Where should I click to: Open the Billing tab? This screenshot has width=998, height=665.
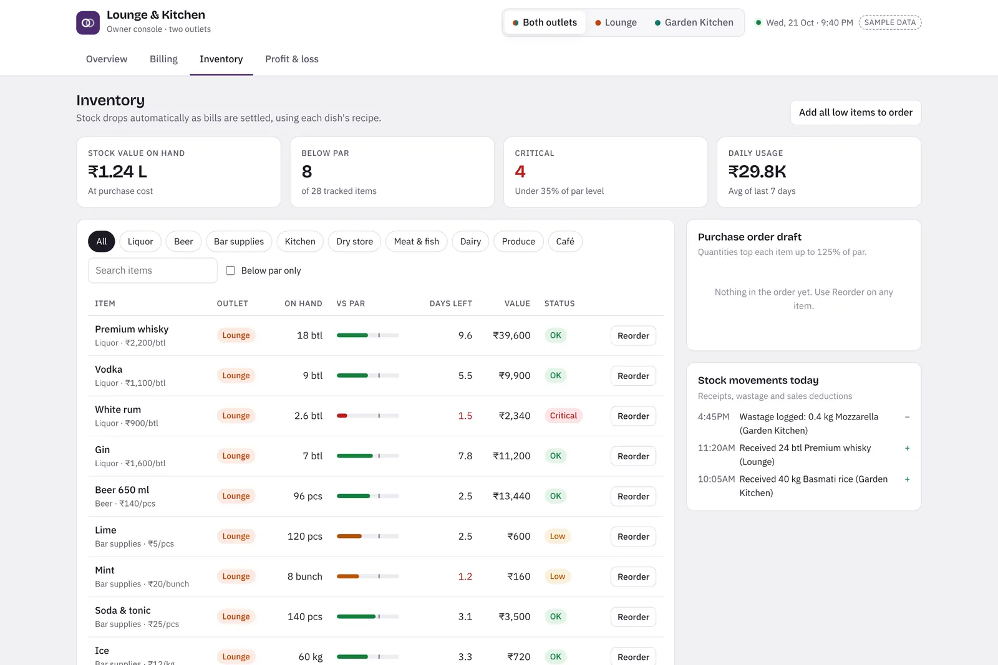pyautogui.click(x=163, y=59)
